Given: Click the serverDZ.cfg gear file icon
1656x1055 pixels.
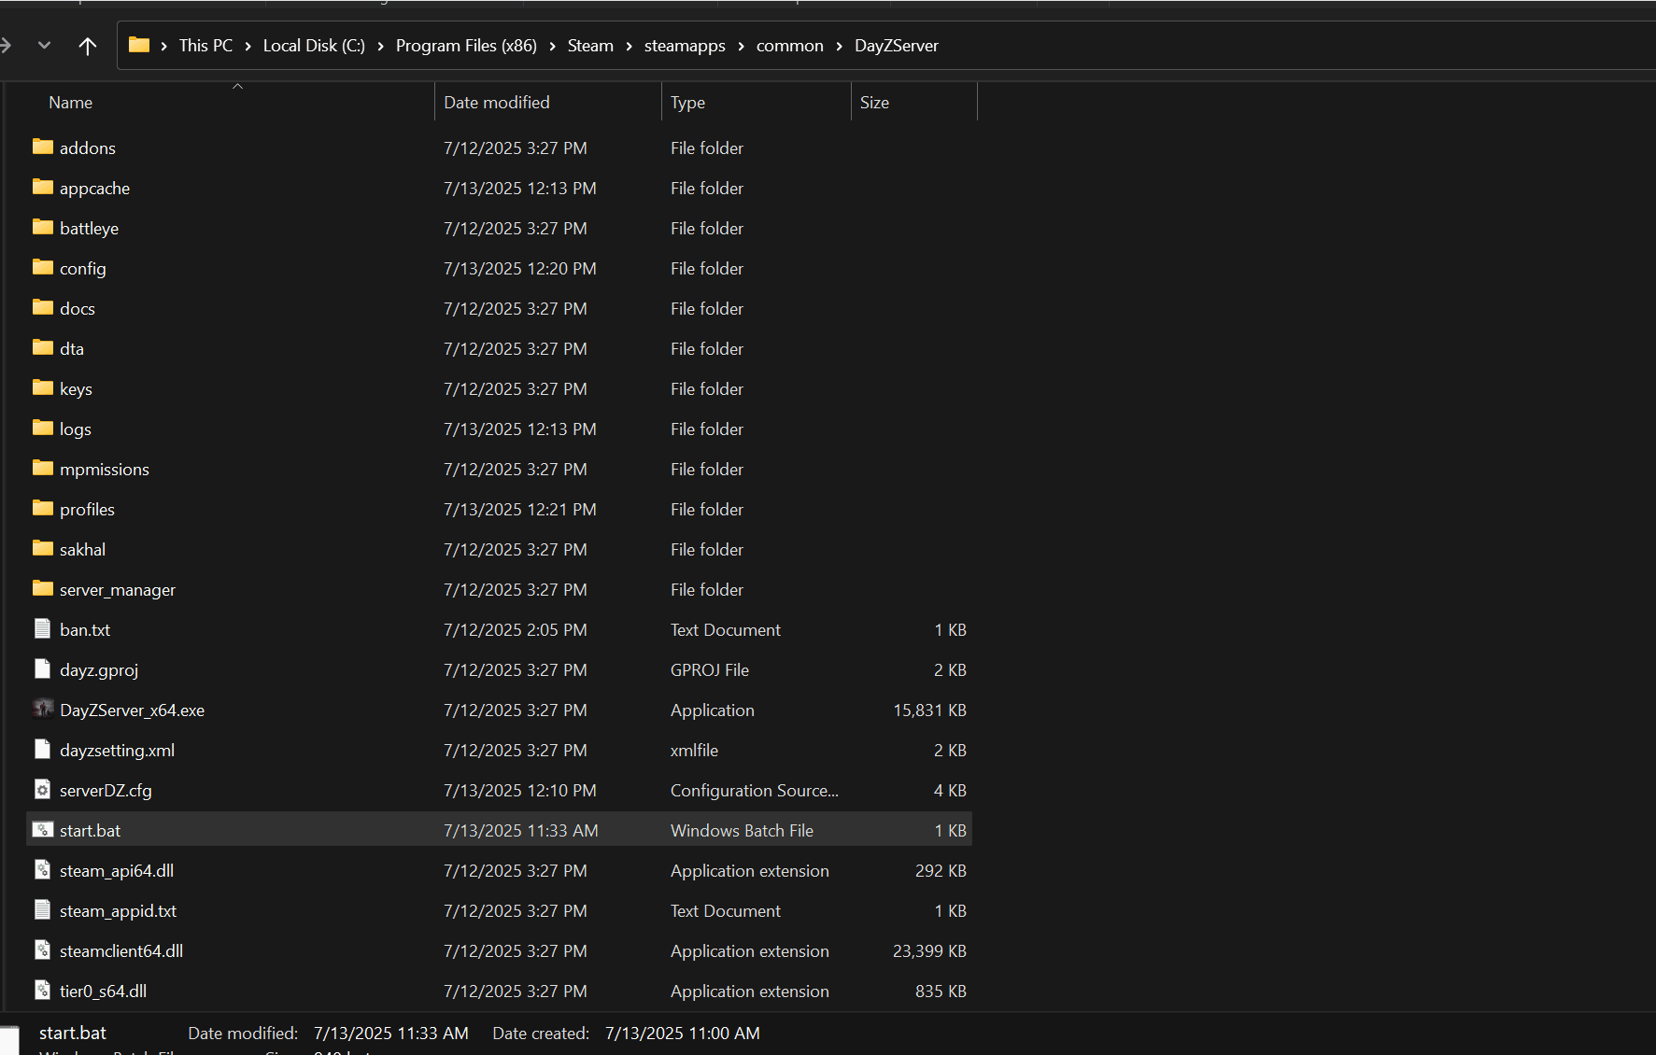Looking at the screenshot, I should point(42,790).
